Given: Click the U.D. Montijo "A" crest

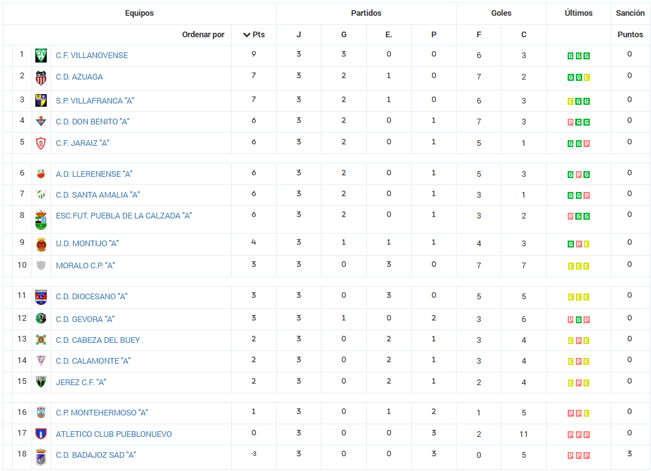Looking at the screenshot, I should (x=40, y=244).
